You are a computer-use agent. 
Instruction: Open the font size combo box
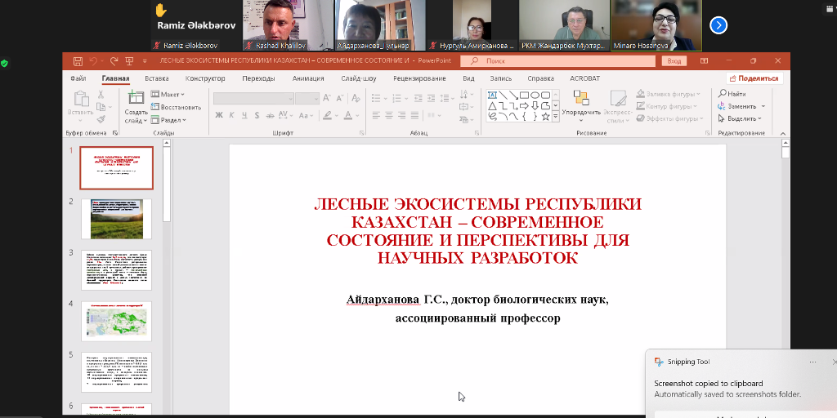[307, 99]
